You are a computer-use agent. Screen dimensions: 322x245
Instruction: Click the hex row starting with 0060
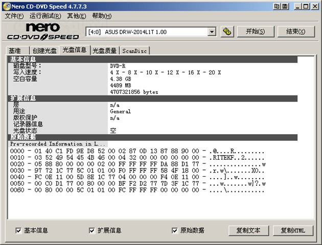pos(137,190)
